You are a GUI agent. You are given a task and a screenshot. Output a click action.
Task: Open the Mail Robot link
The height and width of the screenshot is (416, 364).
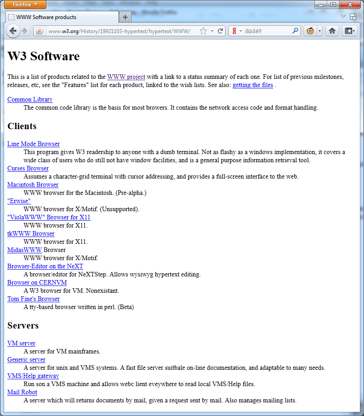[22, 392]
